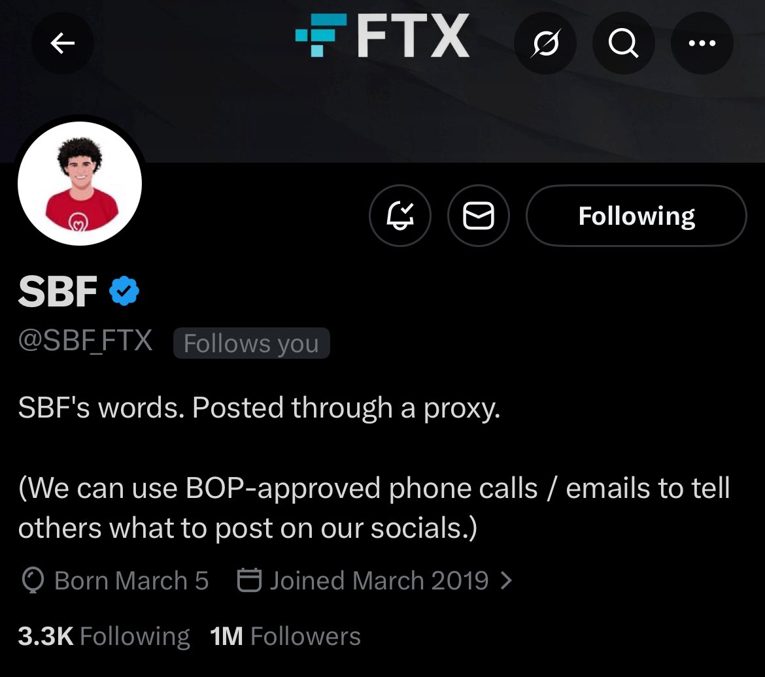Tap the blue verified checkmark badge
Image resolution: width=765 pixels, height=677 pixels.
[x=124, y=291]
